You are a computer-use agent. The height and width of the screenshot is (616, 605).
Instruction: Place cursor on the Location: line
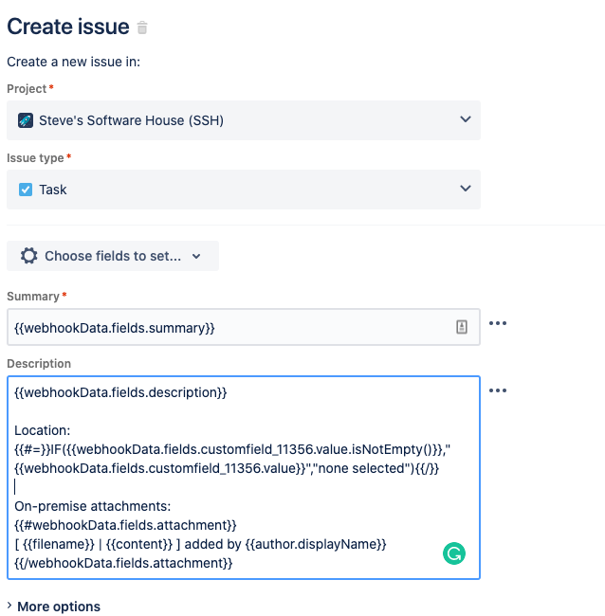(x=43, y=430)
